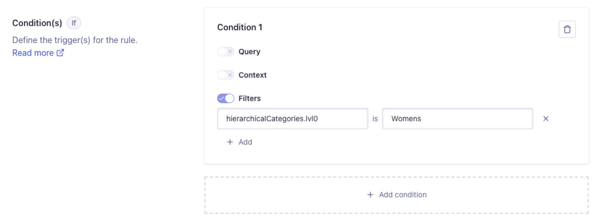This screenshot has height=222, width=610.
Task: Enable the Context toggle
Action: 225,75
